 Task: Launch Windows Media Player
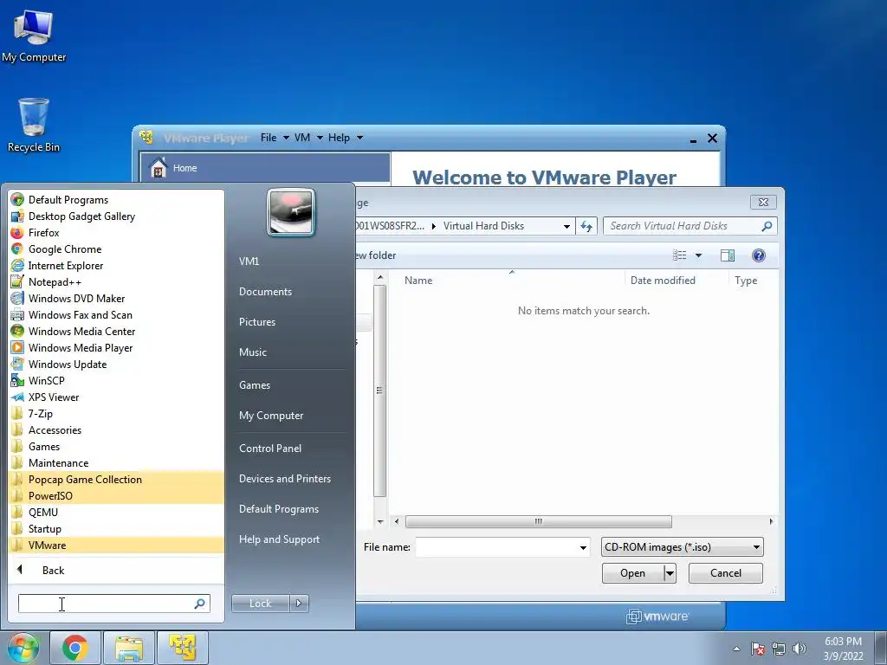[x=81, y=347]
